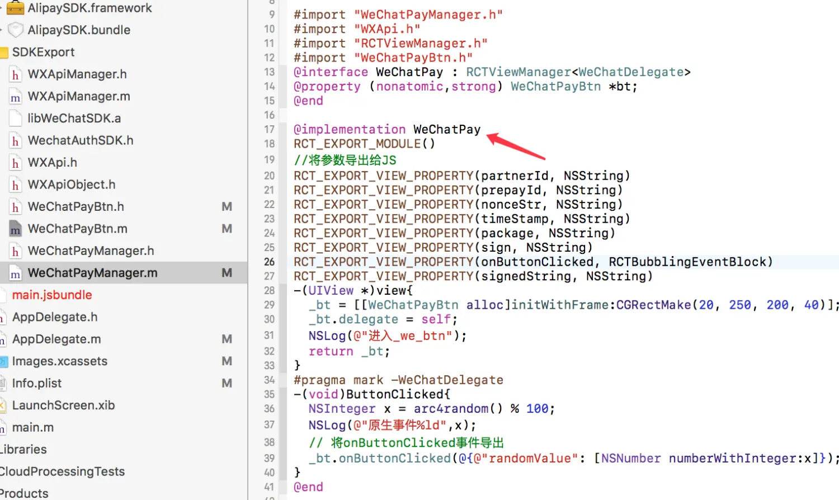Click the M status badge on Images.xcassets
The image size is (839, 500).
(x=227, y=361)
